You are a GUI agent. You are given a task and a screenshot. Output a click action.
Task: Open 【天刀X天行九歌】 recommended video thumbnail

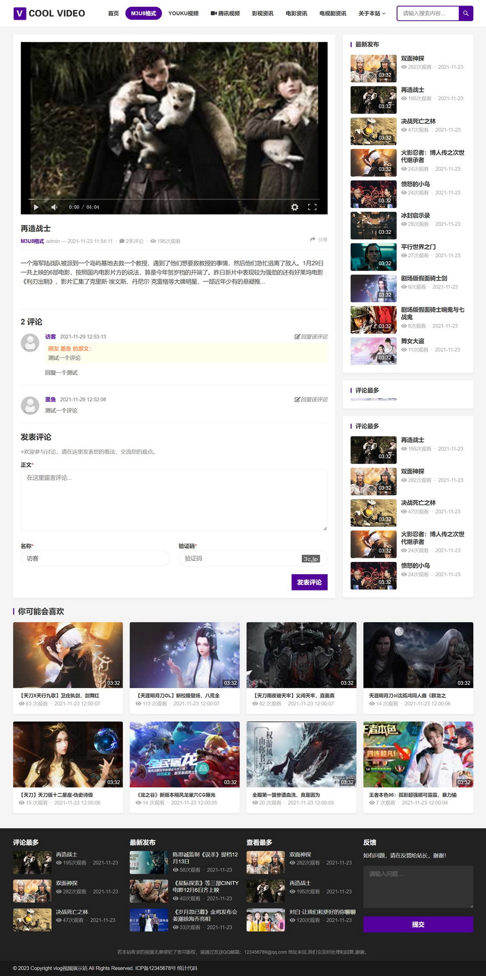68,655
